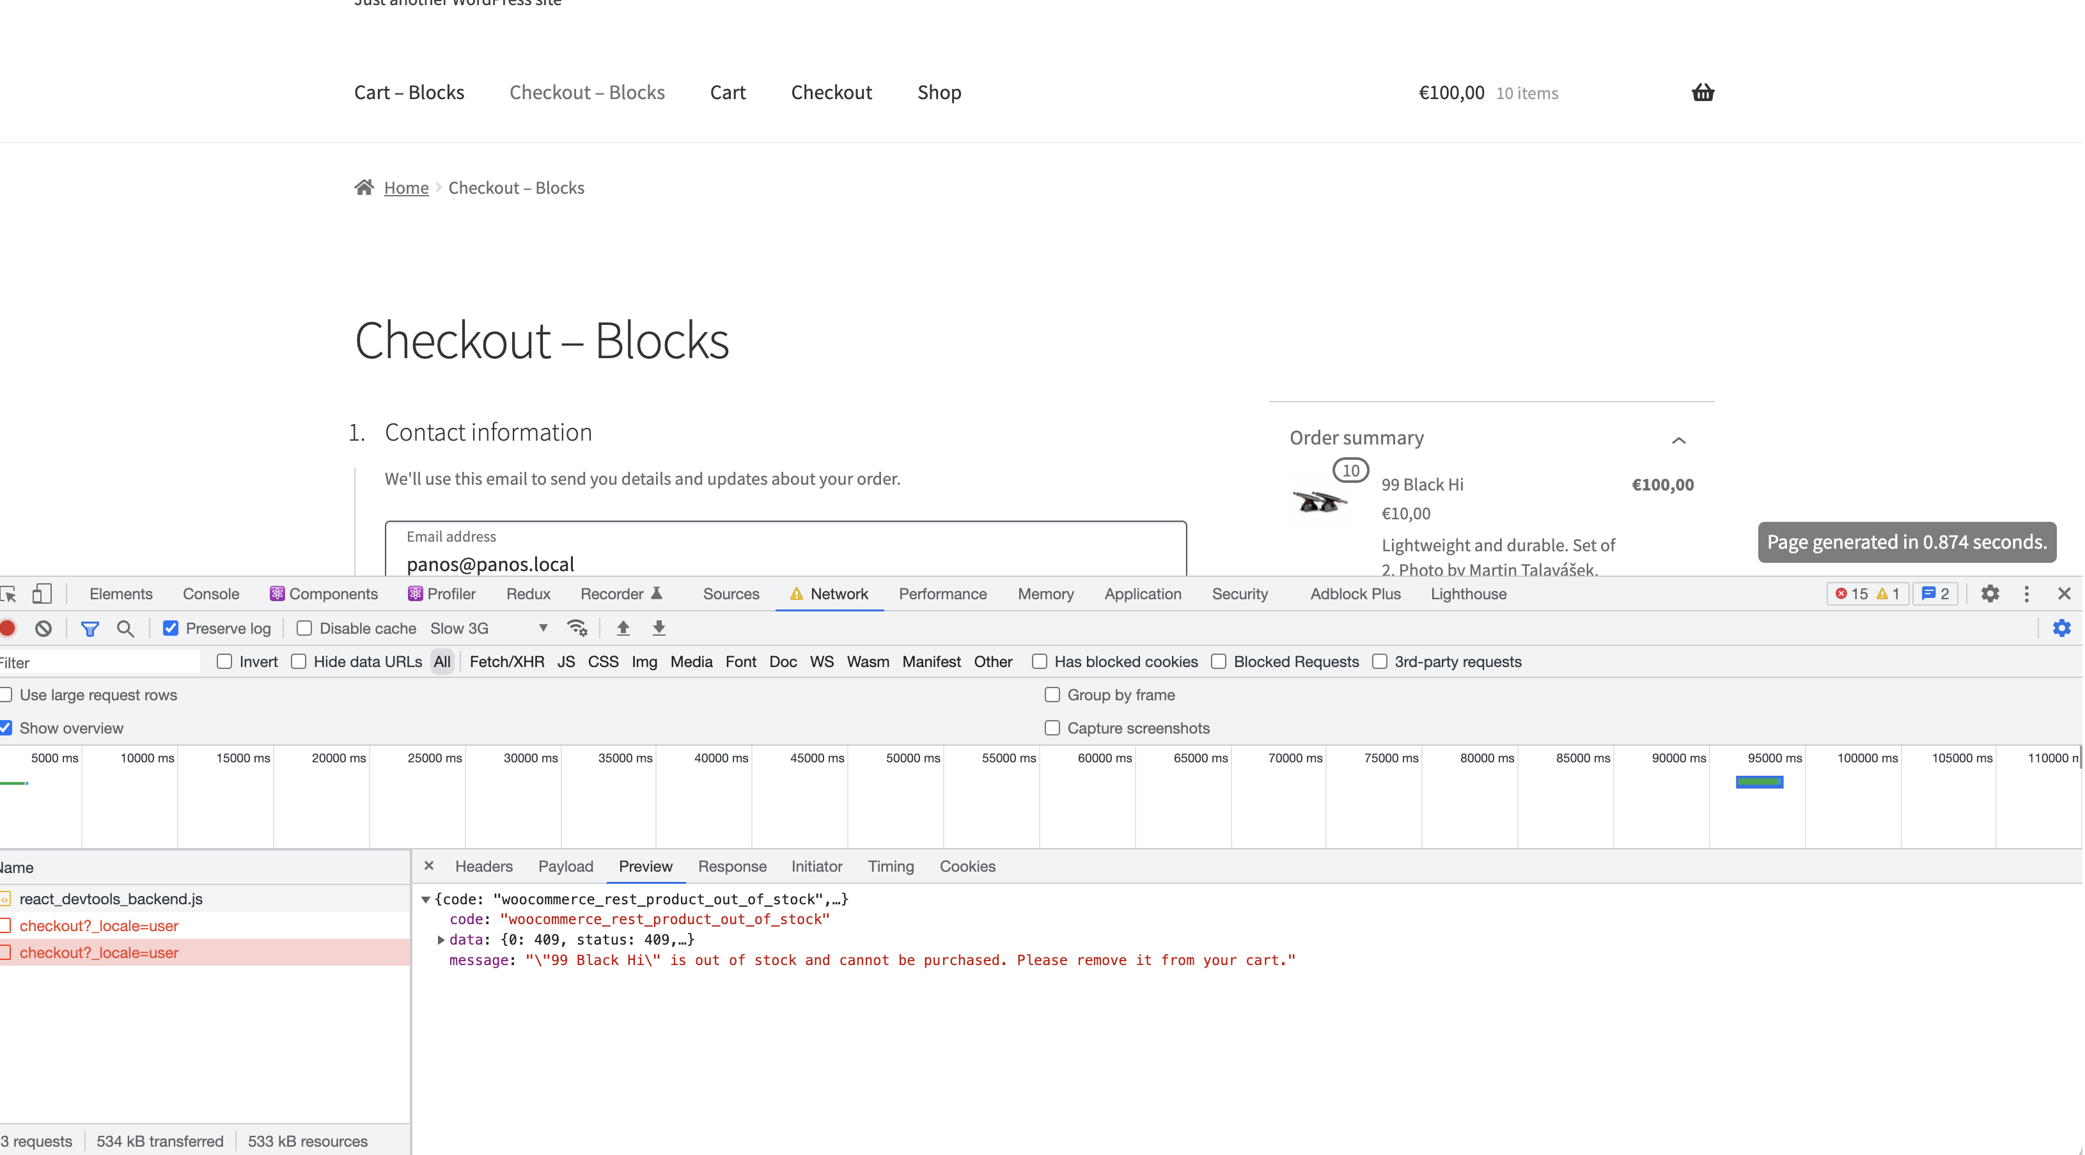This screenshot has width=2085, height=1155.
Task: Follow the Home breadcrumb link
Action: click(405, 187)
